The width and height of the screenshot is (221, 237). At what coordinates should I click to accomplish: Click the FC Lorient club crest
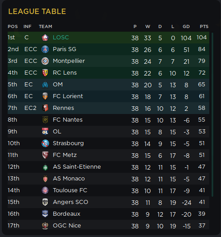point(45,96)
